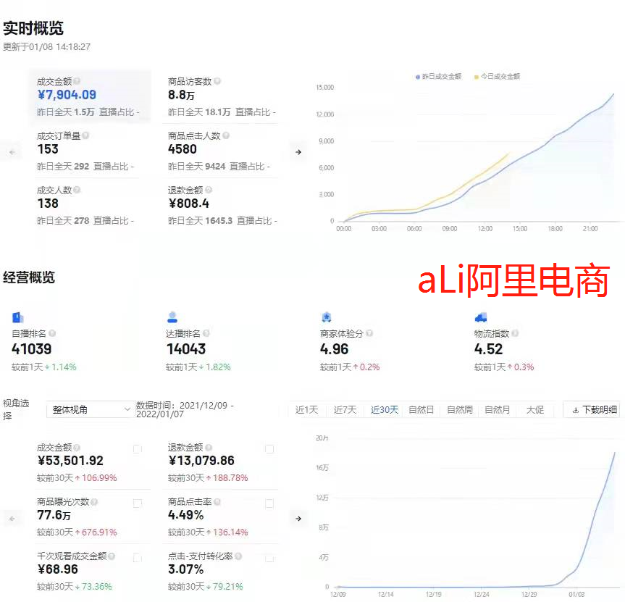Screen dimensions: 625x602
Task: Click the 14043 达播排名 value
Action: coord(185,349)
